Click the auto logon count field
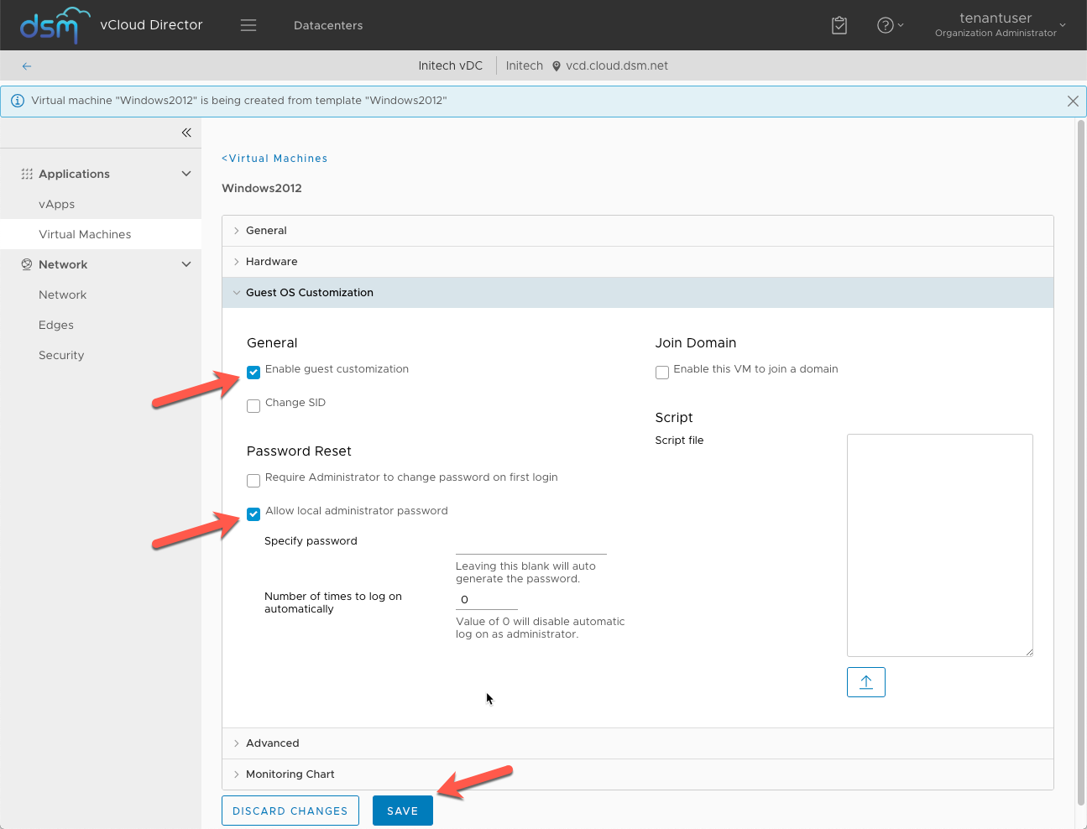 point(487,600)
